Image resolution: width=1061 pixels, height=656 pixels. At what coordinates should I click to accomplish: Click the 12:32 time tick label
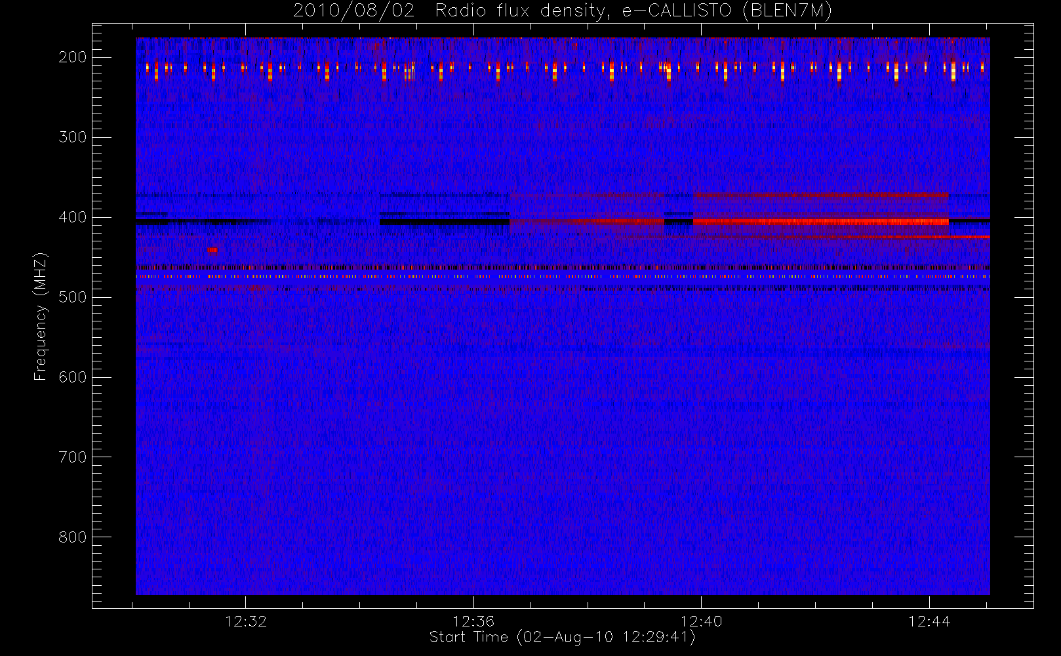tap(246, 621)
